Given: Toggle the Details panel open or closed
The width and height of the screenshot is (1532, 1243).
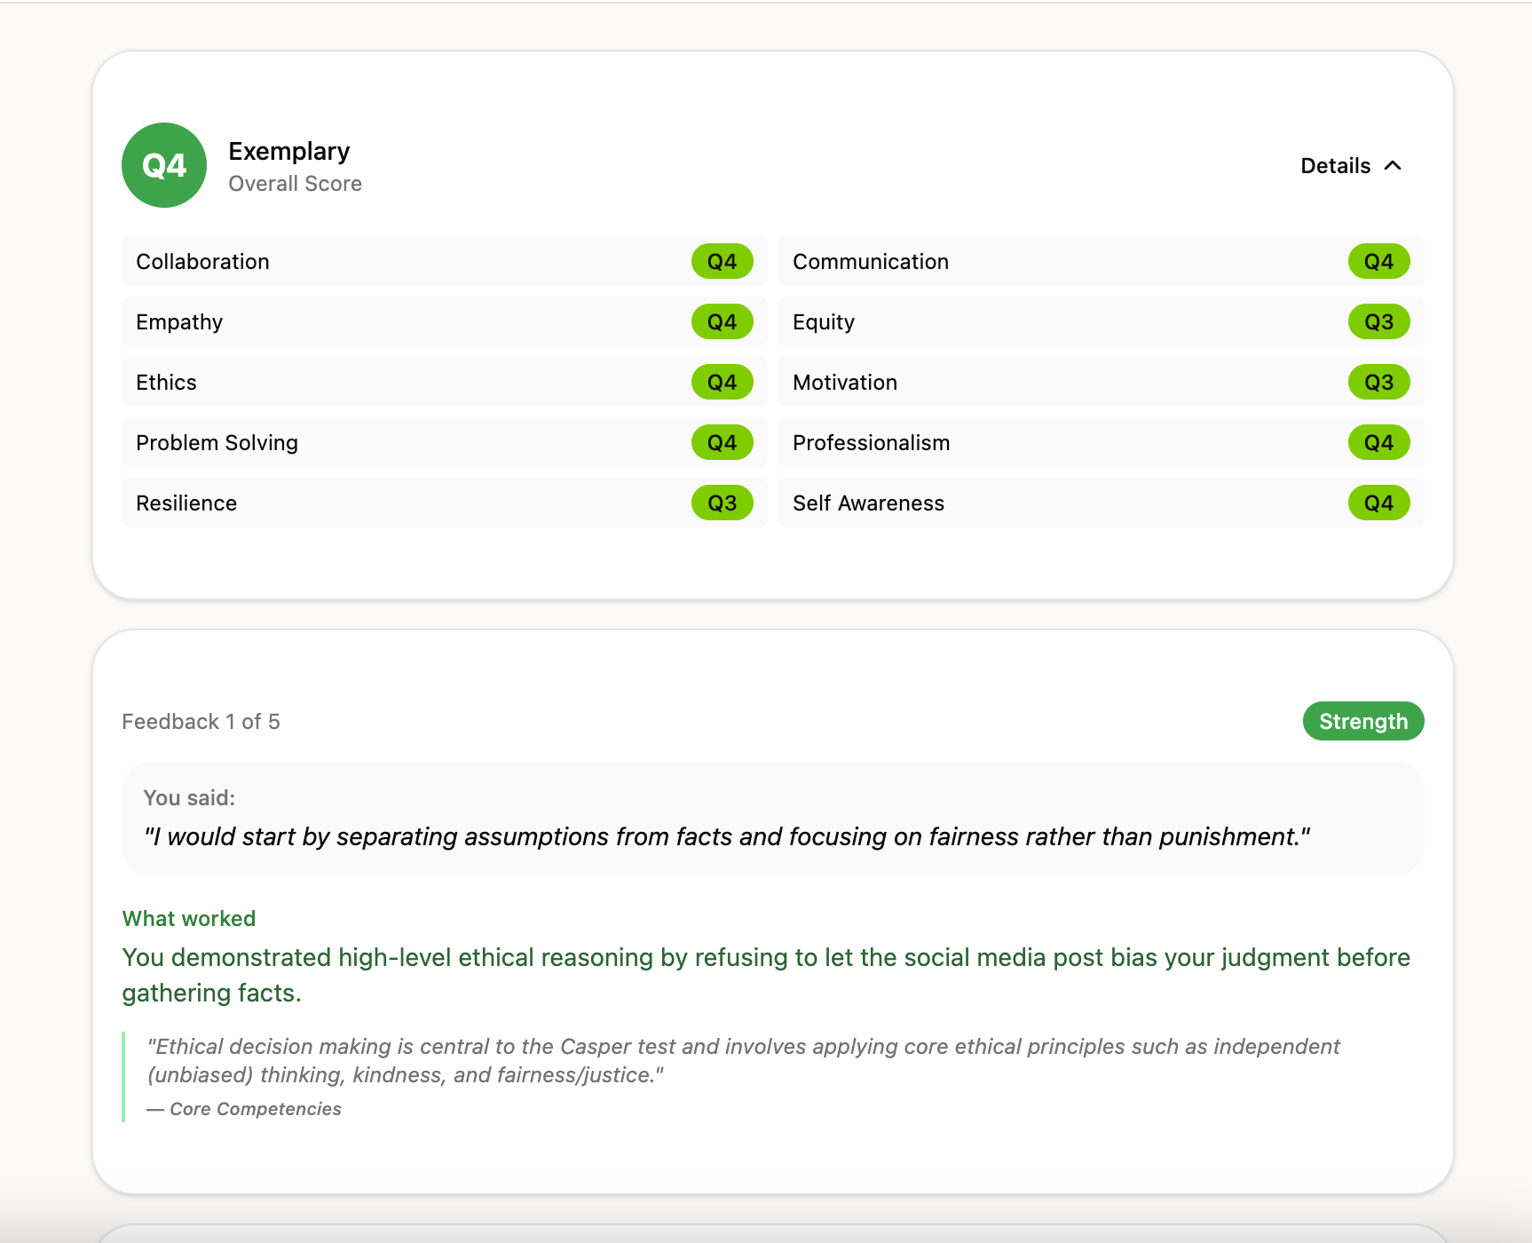Looking at the screenshot, I should (x=1351, y=165).
